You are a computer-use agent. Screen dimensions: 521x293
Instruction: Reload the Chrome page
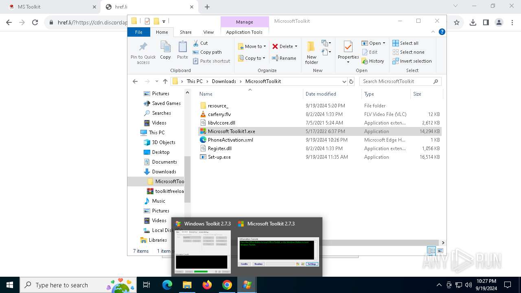[35, 22]
